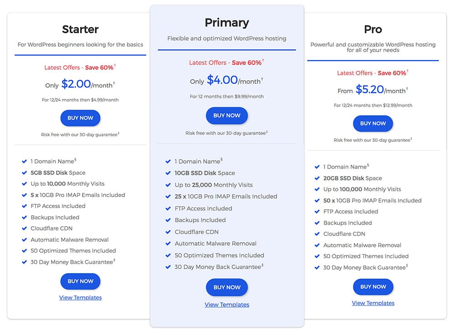Click Starter plan top BUY NOW button

point(80,118)
